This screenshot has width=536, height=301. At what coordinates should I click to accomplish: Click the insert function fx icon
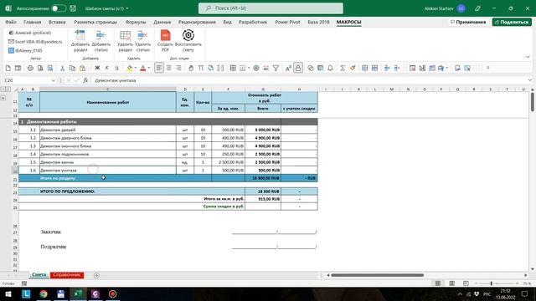coord(85,80)
